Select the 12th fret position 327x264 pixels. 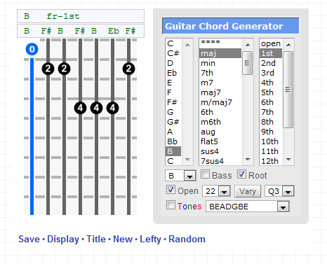(271, 161)
